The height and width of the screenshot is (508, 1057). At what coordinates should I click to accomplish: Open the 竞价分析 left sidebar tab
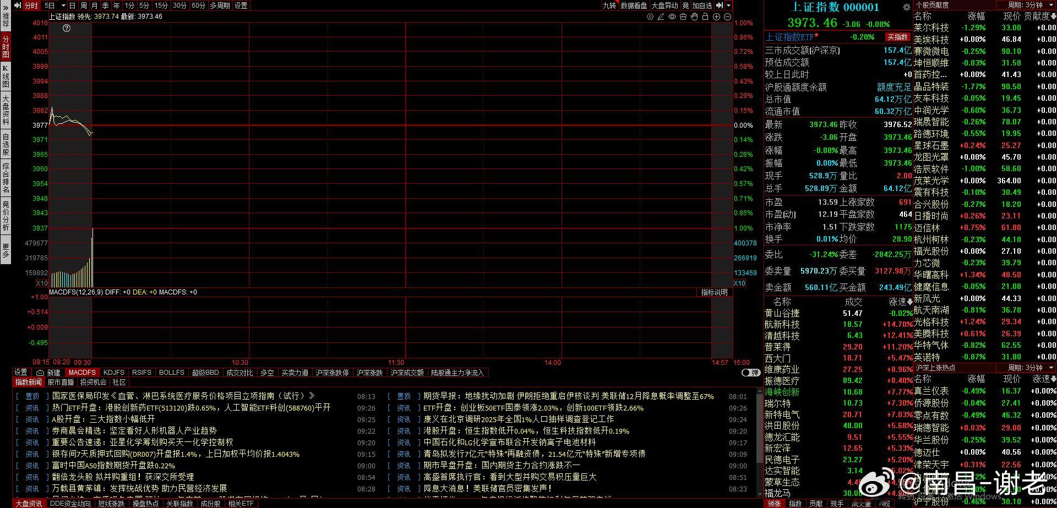click(x=6, y=216)
